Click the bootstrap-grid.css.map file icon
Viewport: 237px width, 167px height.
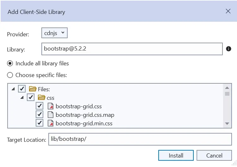tap(51, 115)
